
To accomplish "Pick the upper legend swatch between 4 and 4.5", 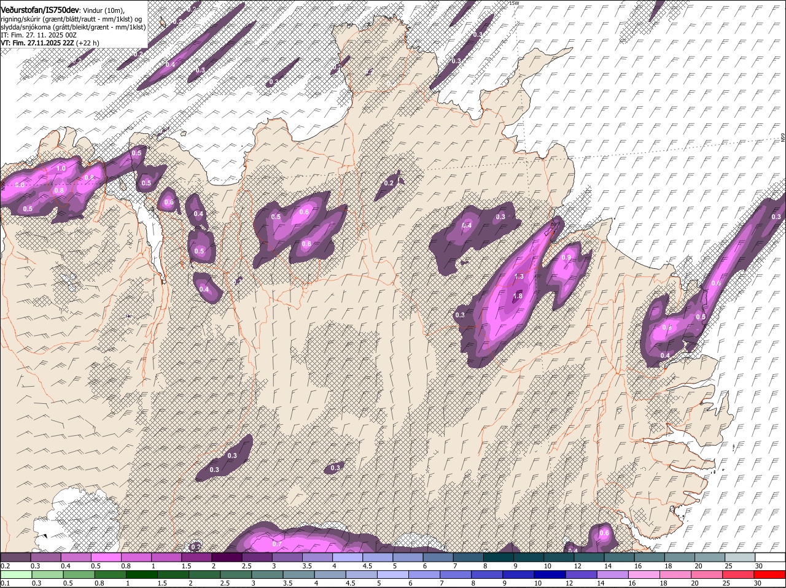I will (348, 557).
